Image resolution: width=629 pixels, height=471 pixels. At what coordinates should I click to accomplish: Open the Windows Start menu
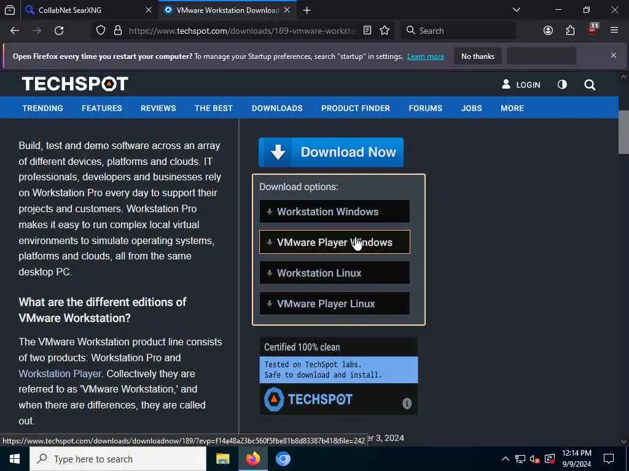[15, 459]
